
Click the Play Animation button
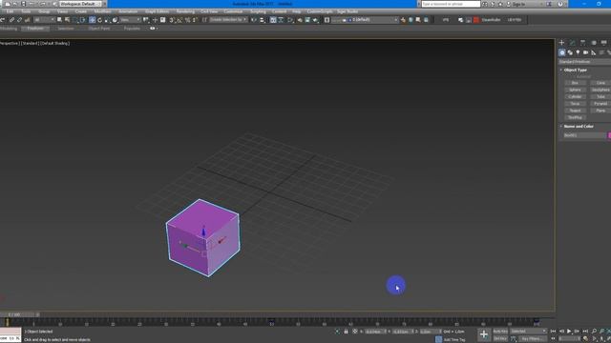coord(569,331)
